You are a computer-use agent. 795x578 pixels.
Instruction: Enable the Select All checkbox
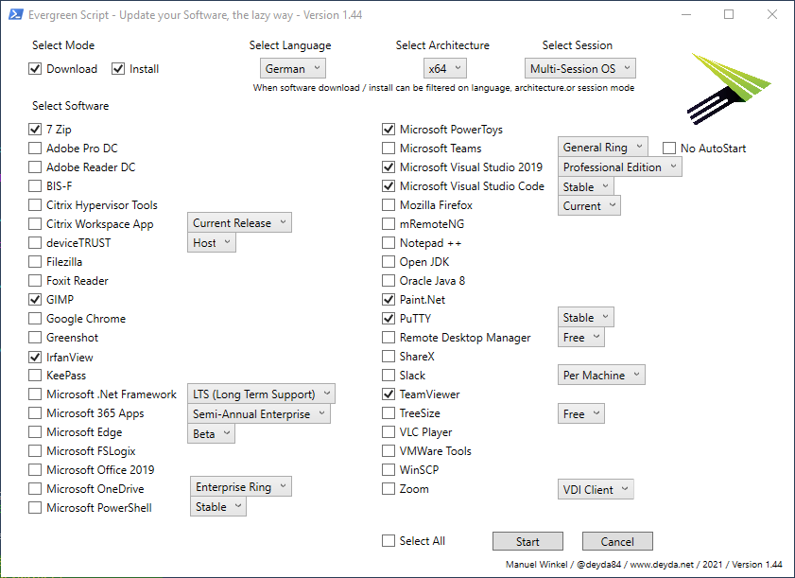[x=388, y=540]
